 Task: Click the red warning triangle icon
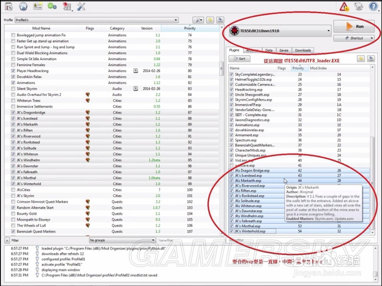point(344,6)
